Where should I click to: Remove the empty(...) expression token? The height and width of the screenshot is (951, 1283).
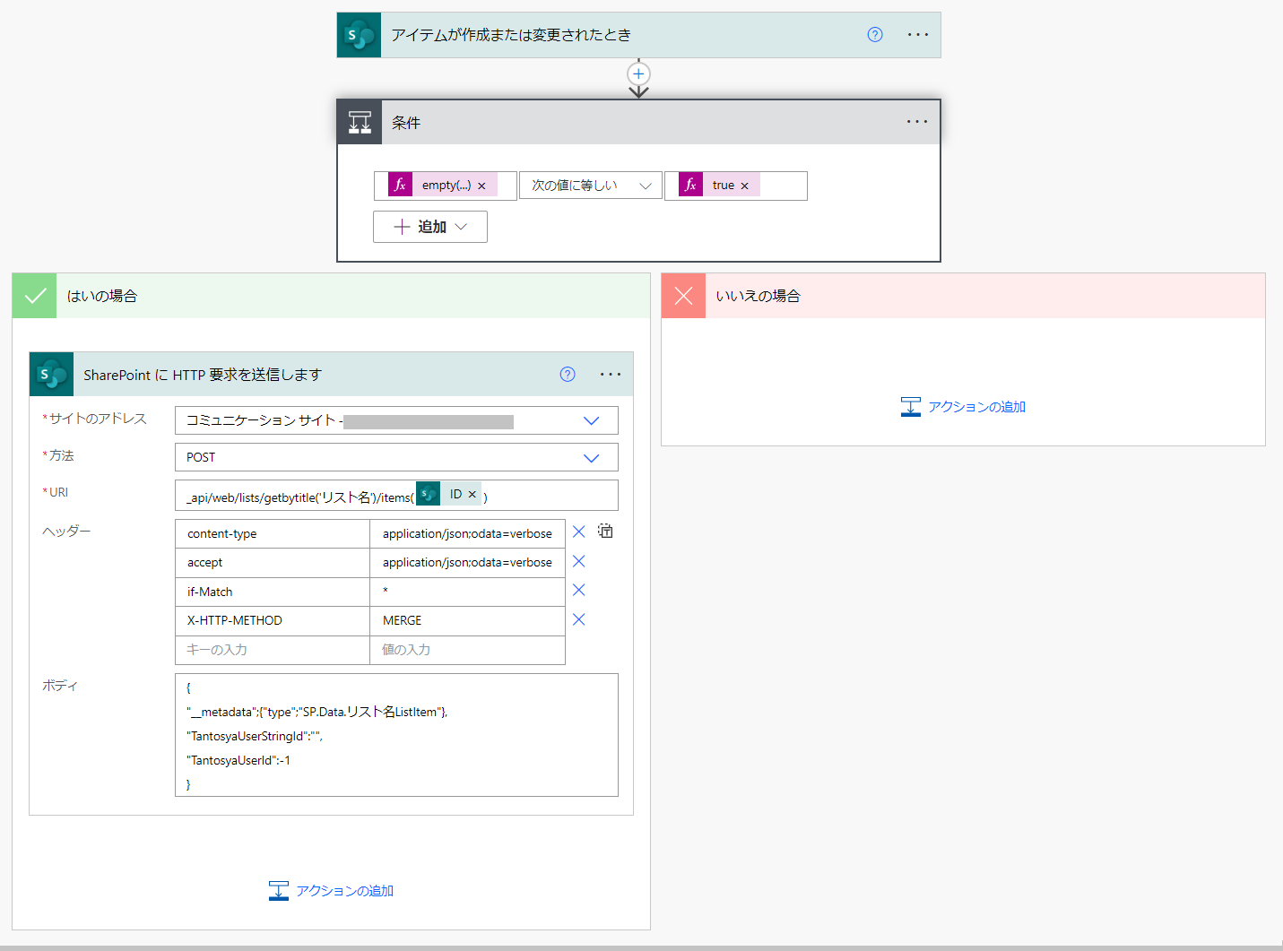(x=481, y=186)
